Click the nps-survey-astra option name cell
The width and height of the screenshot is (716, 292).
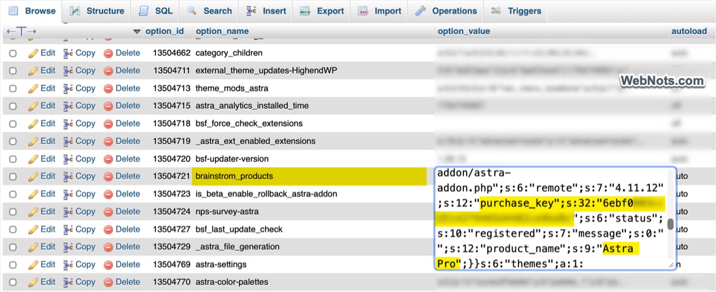[226, 212]
